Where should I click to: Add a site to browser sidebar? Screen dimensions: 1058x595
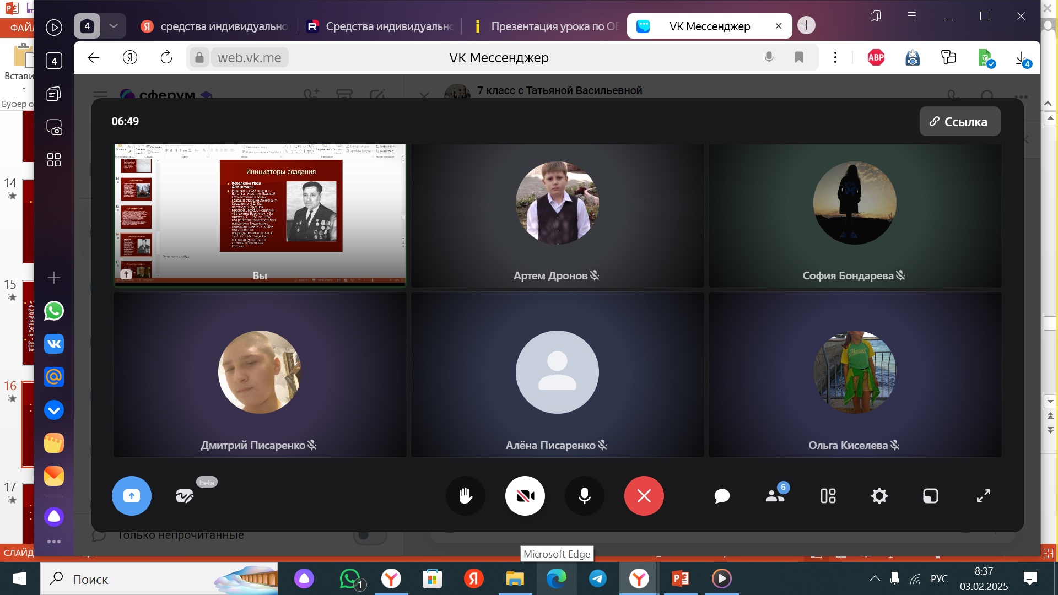(x=54, y=278)
